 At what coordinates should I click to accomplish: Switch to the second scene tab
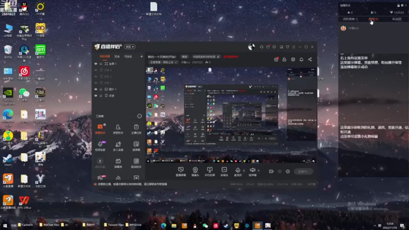117,56
